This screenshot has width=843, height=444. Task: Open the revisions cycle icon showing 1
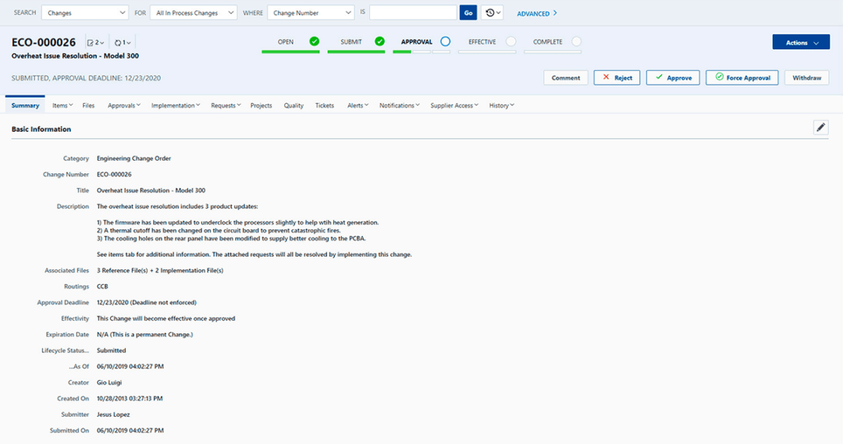click(x=122, y=43)
